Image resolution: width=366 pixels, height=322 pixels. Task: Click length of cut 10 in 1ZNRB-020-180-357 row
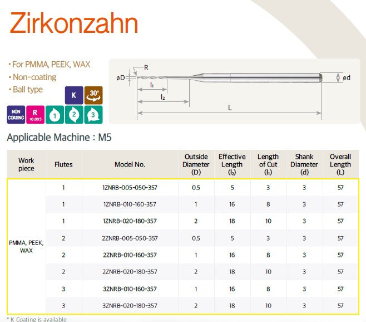click(268, 221)
